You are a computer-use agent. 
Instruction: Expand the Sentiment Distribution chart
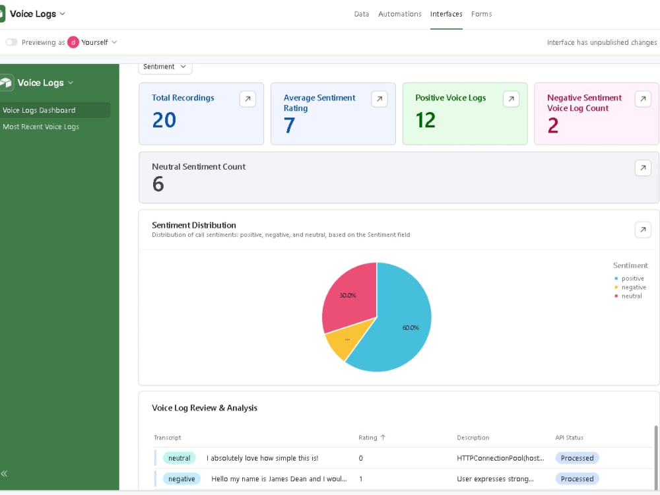(x=643, y=230)
